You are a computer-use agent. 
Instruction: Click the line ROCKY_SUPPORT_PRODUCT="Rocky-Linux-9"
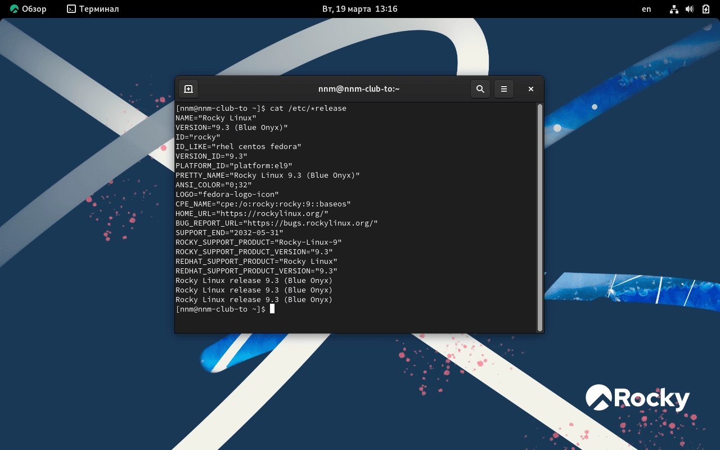[x=259, y=242]
